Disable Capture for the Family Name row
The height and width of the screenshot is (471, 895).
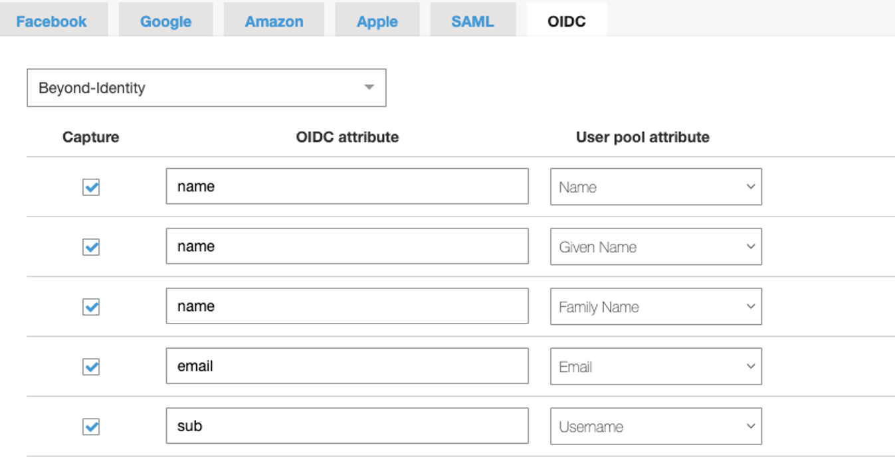91,307
